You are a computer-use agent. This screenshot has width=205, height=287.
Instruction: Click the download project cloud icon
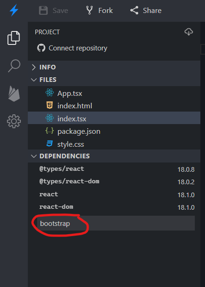coord(189,32)
